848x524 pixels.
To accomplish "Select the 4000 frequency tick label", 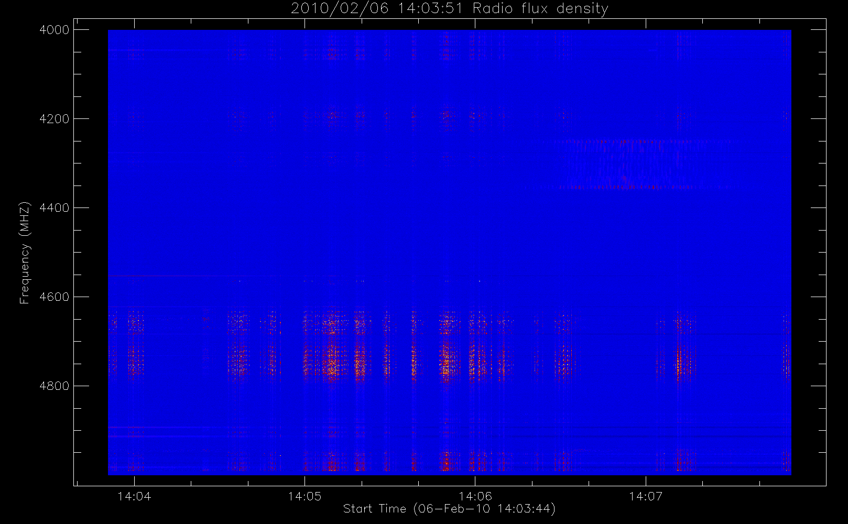I will tap(55, 30).
